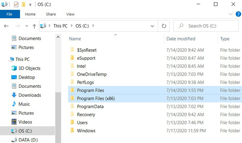This screenshot has width=242, height=143.
Task: Click the Program Files folder icon
Action: coord(72,90)
